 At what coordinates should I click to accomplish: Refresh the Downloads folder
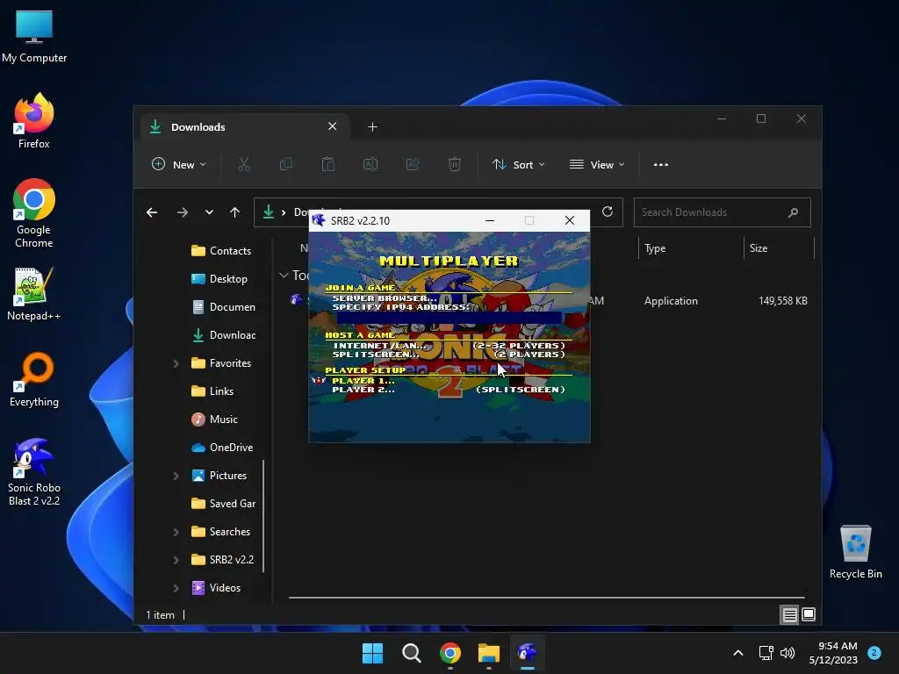click(x=608, y=212)
